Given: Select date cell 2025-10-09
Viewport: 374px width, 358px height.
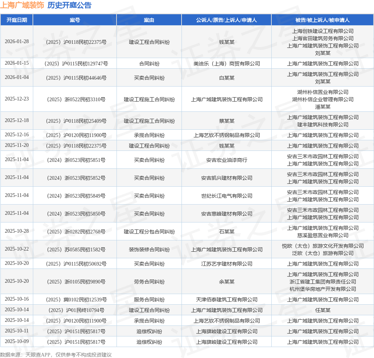Looking at the screenshot, I should point(17,342).
